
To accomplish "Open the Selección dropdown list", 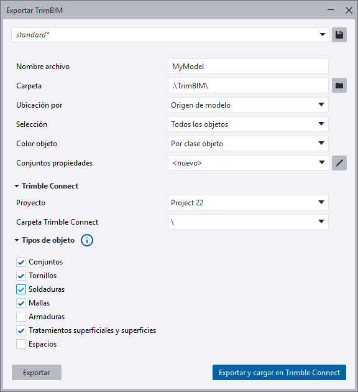I will click(248, 124).
